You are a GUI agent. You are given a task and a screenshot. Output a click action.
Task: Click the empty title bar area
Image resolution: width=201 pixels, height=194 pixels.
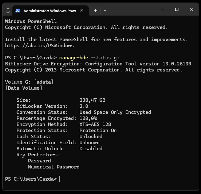pos(132,10)
